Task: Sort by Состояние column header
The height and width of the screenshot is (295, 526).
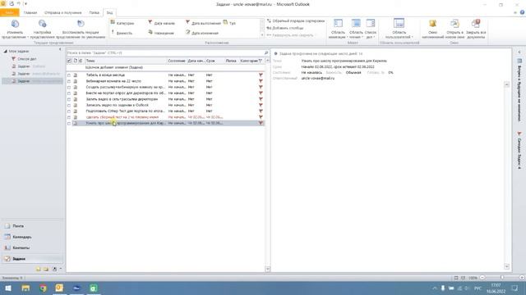Action: (177, 61)
